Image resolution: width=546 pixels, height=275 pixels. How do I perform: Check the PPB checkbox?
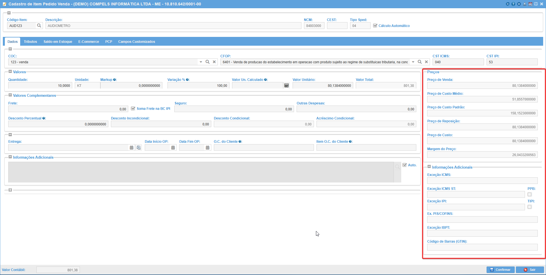pyautogui.click(x=530, y=194)
